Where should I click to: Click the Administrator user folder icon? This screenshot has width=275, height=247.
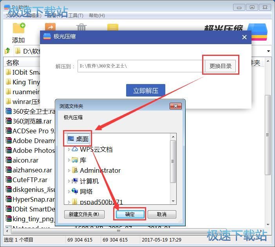(x=75, y=170)
